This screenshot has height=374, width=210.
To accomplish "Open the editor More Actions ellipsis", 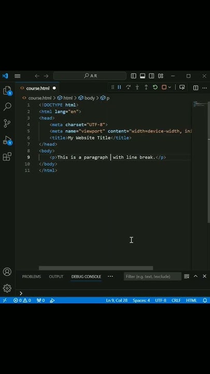I will (204, 88).
